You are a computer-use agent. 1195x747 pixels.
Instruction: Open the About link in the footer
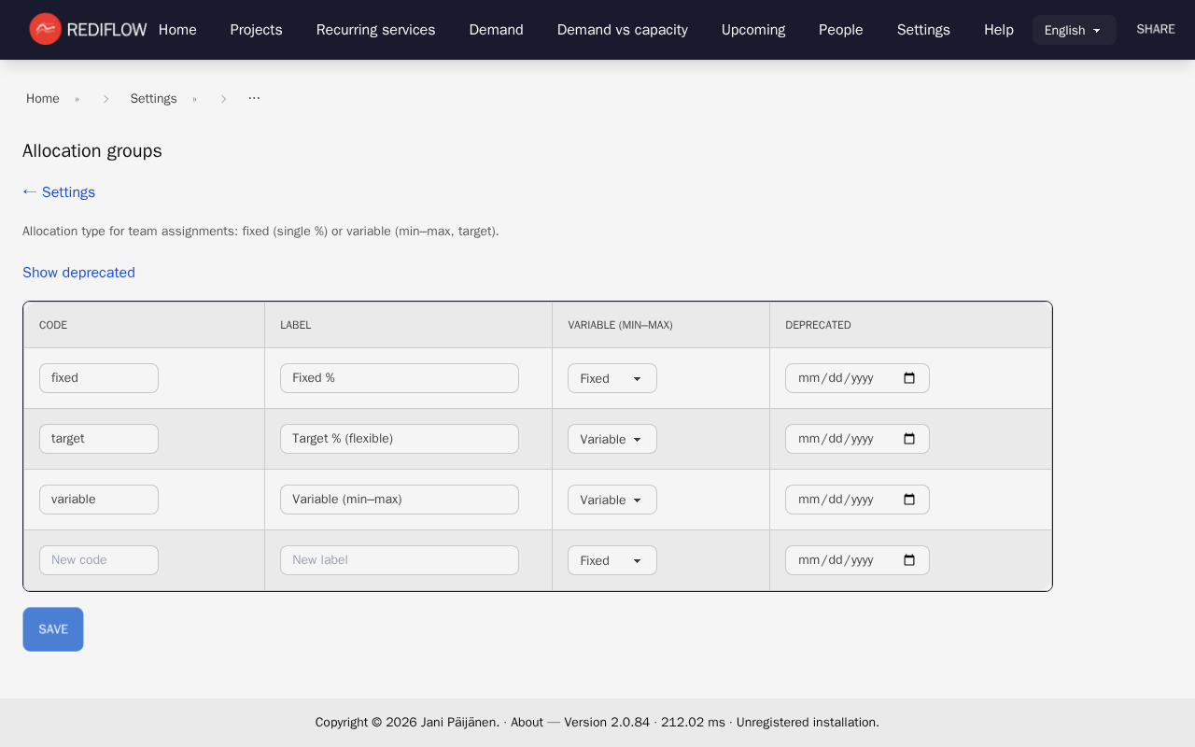(x=527, y=722)
